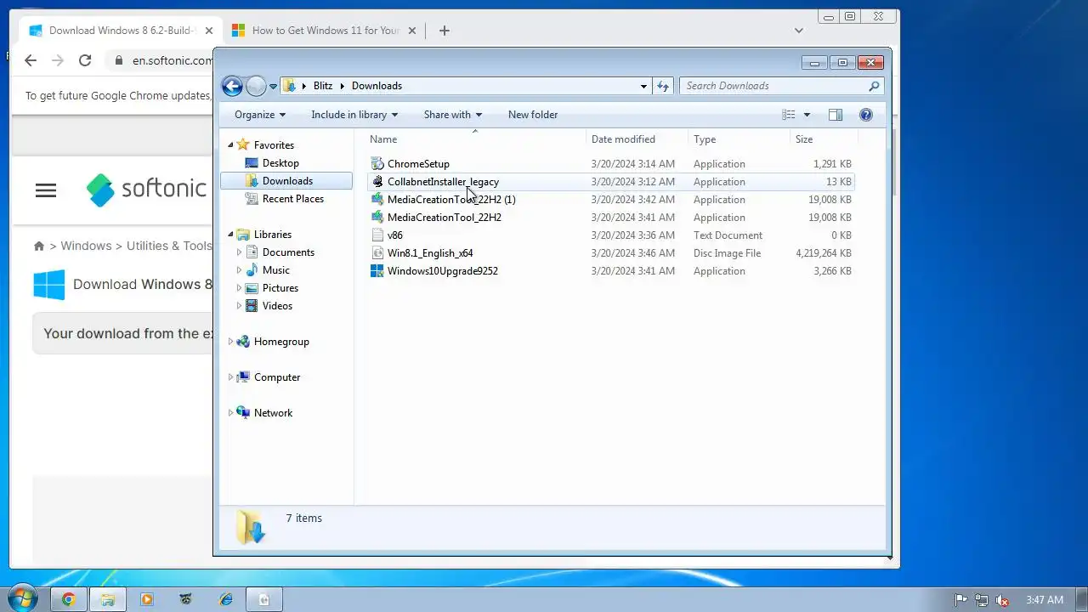Select the Win8.1_English_x64 disc image icon
Viewport: 1088px width, 612px height.
377,253
